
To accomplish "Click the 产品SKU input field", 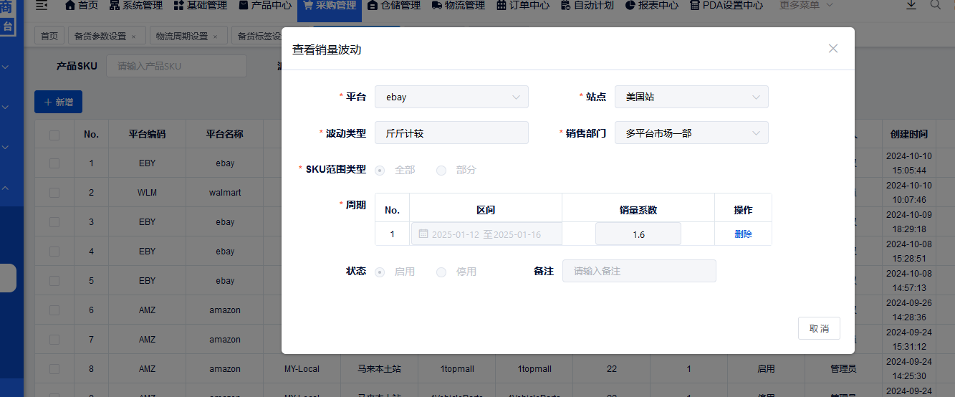I will click(x=176, y=66).
